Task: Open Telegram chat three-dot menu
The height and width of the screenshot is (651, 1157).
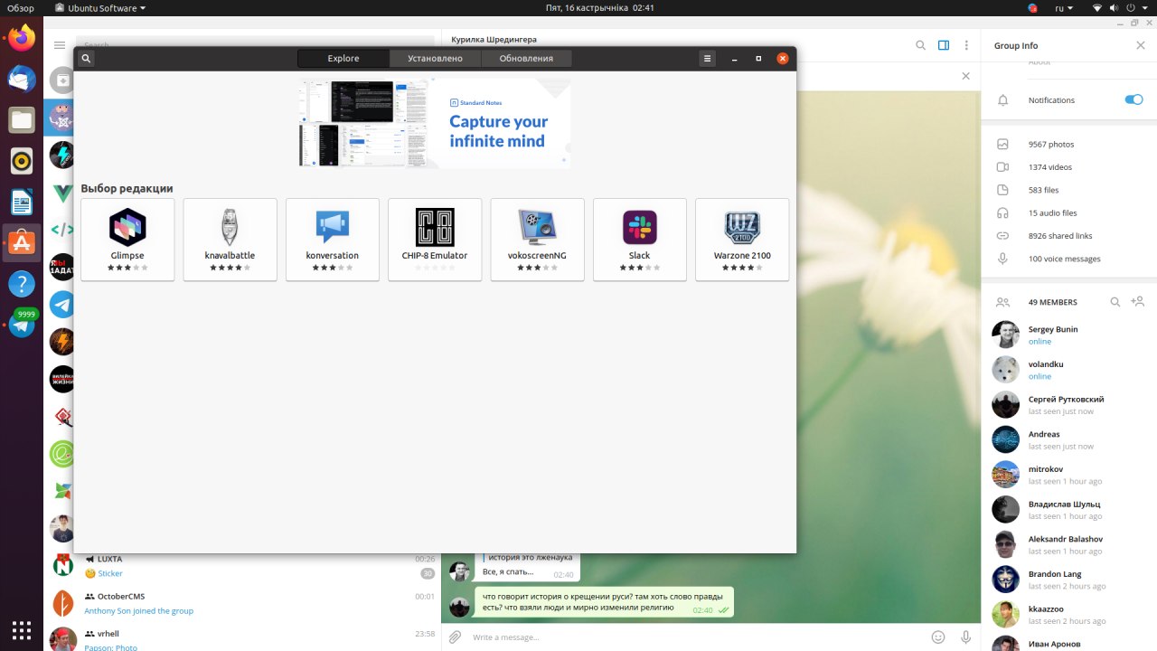Action: pos(966,45)
